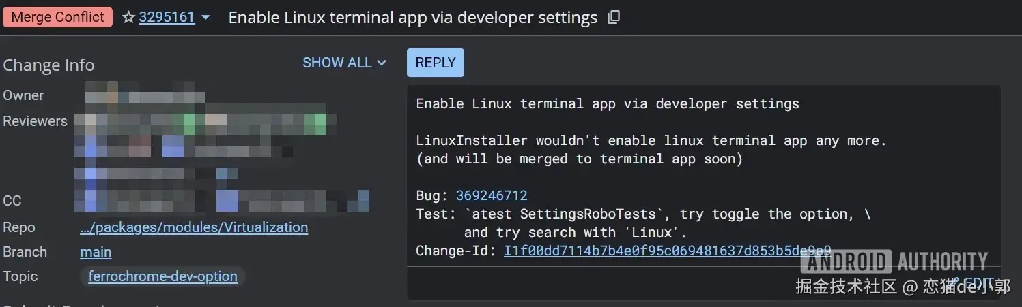Expand Change Info with SHOW ALL
1022x307 pixels.
pos(344,63)
